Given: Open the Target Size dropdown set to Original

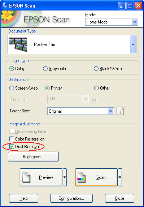Looking at the screenshot, I should coord(80,111).
